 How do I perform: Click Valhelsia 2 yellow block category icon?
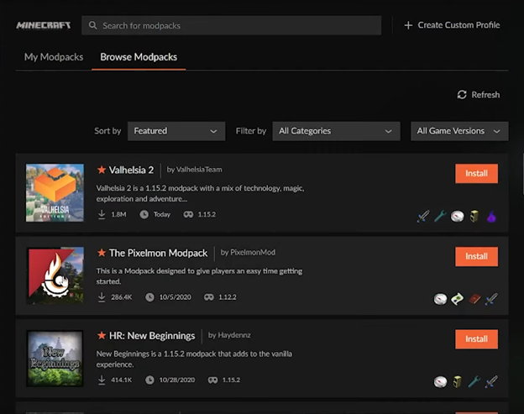(474, 216)
